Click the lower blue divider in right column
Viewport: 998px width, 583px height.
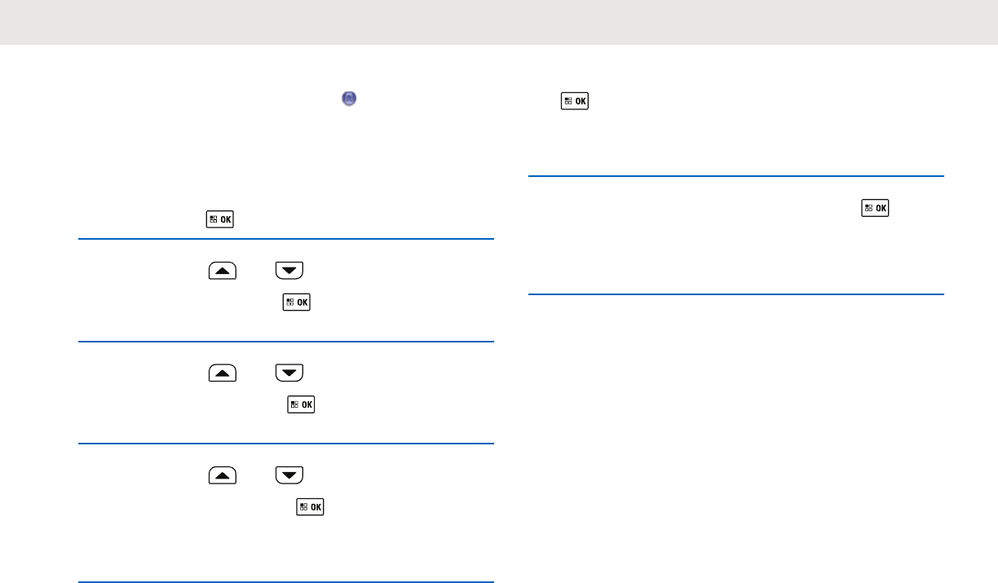(735, 294)
